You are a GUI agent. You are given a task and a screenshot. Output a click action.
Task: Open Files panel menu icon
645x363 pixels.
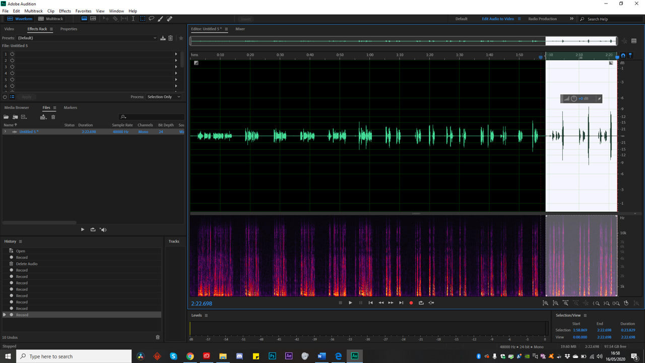pos(54,108)
